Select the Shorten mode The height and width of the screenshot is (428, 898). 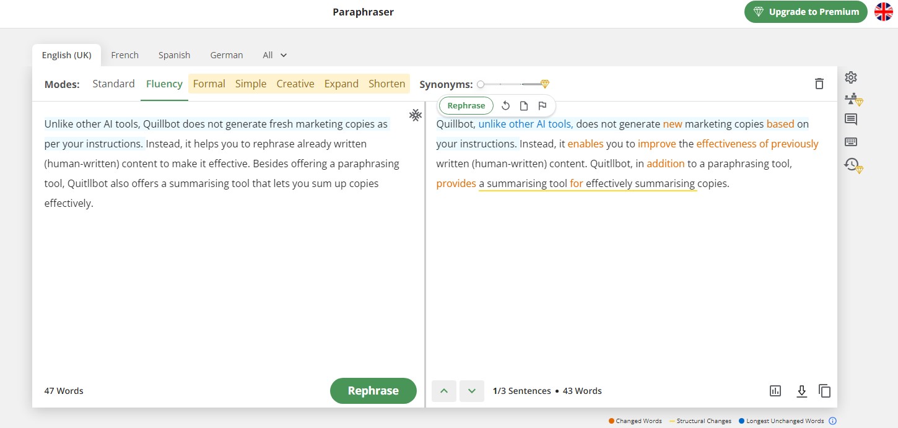click(x=387, y=84)
